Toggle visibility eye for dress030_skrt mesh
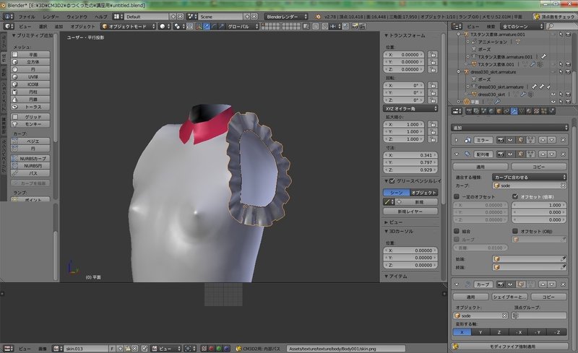This screenshot has width=578, height=353. pos(553,95)
